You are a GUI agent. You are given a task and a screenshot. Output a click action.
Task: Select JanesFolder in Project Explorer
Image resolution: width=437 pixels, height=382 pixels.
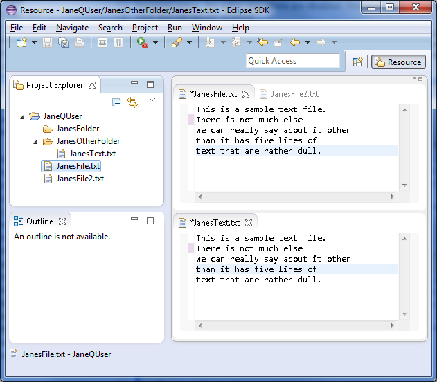click(x=78, y=129)
